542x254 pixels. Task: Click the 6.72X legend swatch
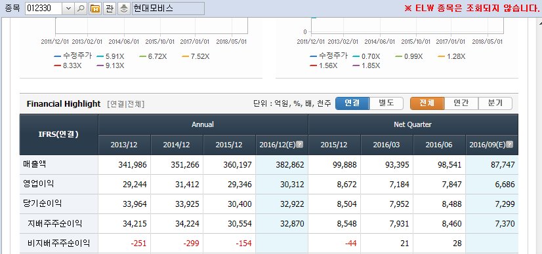click(x=143, y=56)
